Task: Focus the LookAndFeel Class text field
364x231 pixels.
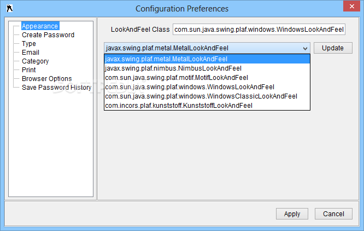Action: (x=259, y=30)
